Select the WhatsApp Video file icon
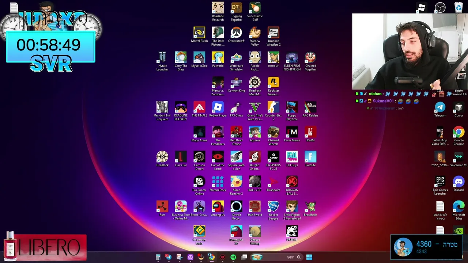 coord(440,136)
